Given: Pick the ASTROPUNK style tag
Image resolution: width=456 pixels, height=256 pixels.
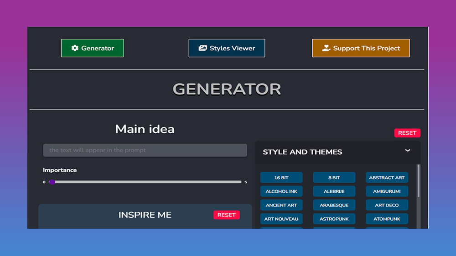Looking at the screenshot, I should [x=334, y=219].
